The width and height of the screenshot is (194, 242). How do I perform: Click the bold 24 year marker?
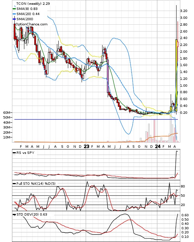click(x=158, y=146)
